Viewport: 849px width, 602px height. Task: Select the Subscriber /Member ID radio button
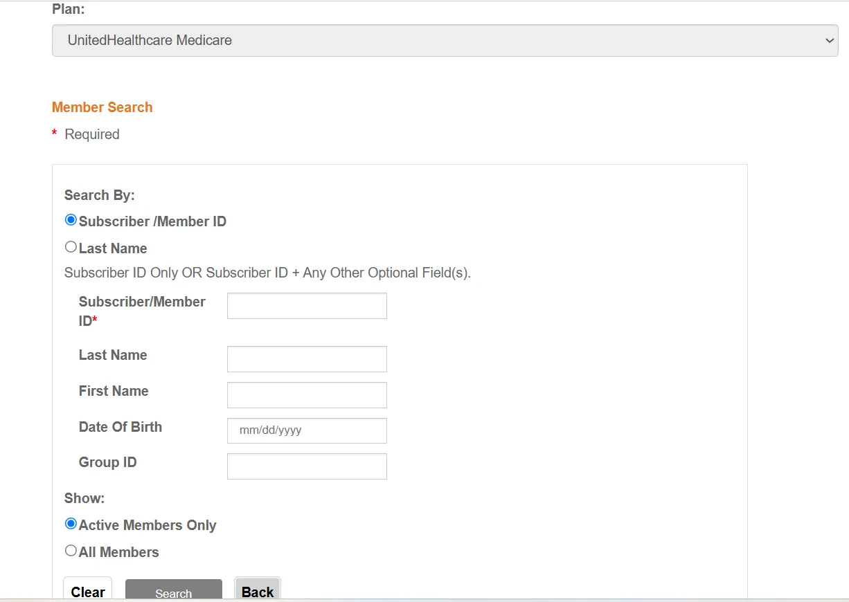point(71,220)
